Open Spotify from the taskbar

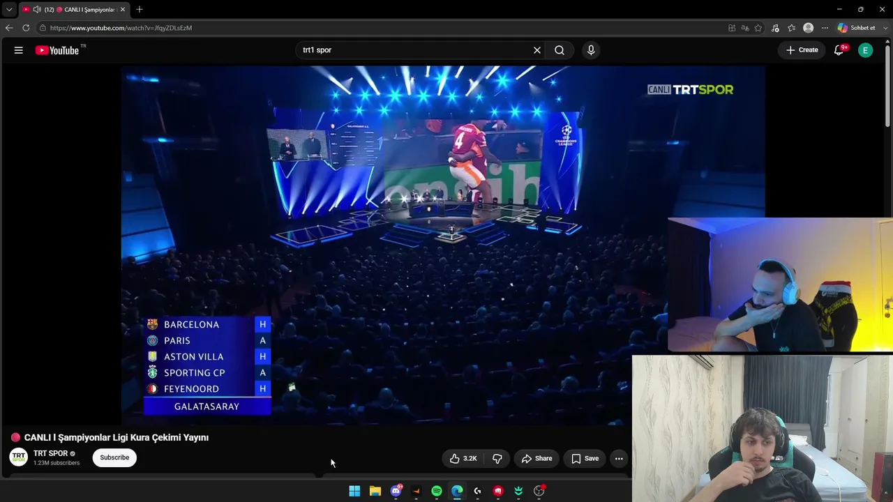437,491
